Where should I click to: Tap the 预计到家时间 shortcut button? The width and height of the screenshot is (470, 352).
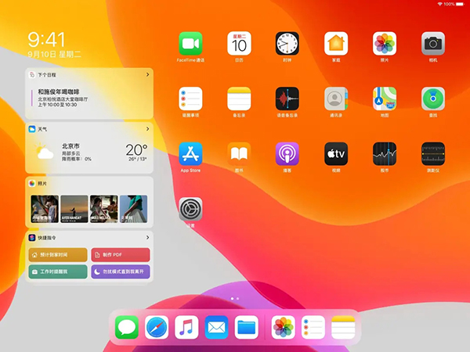pos(58,255)
